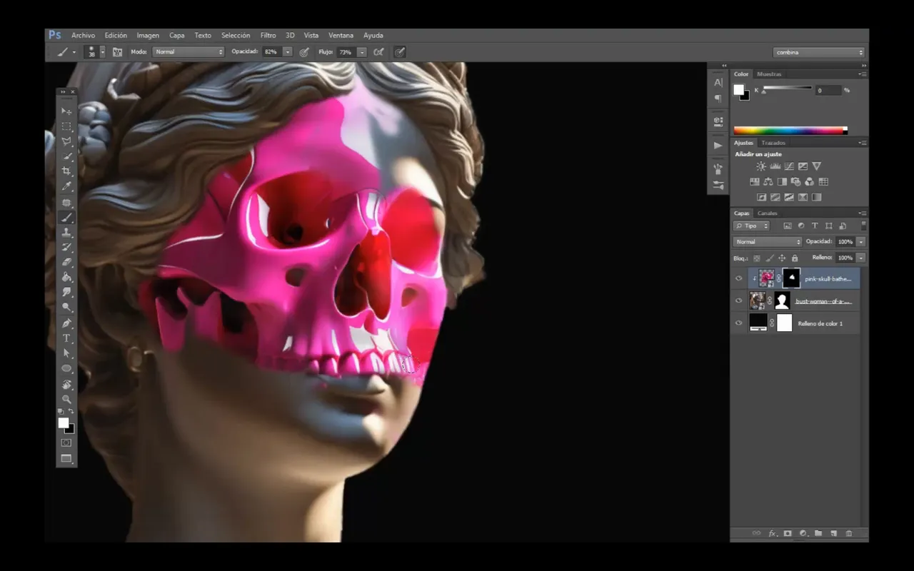The image size is (914, 571).
Task: Open the Filtro menu
Action: click(x=268, y=35)
